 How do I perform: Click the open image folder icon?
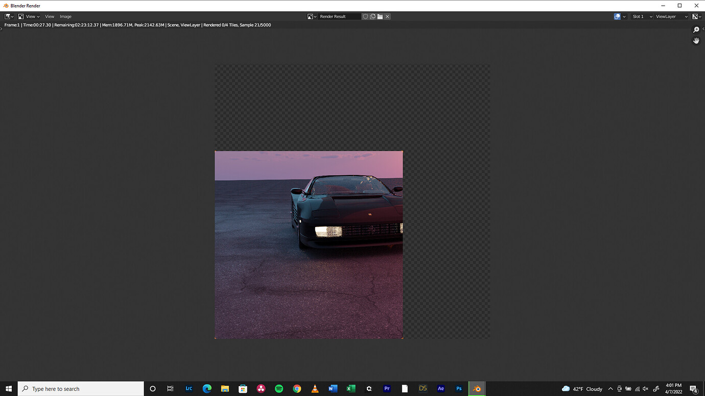[x=380, y=16]
